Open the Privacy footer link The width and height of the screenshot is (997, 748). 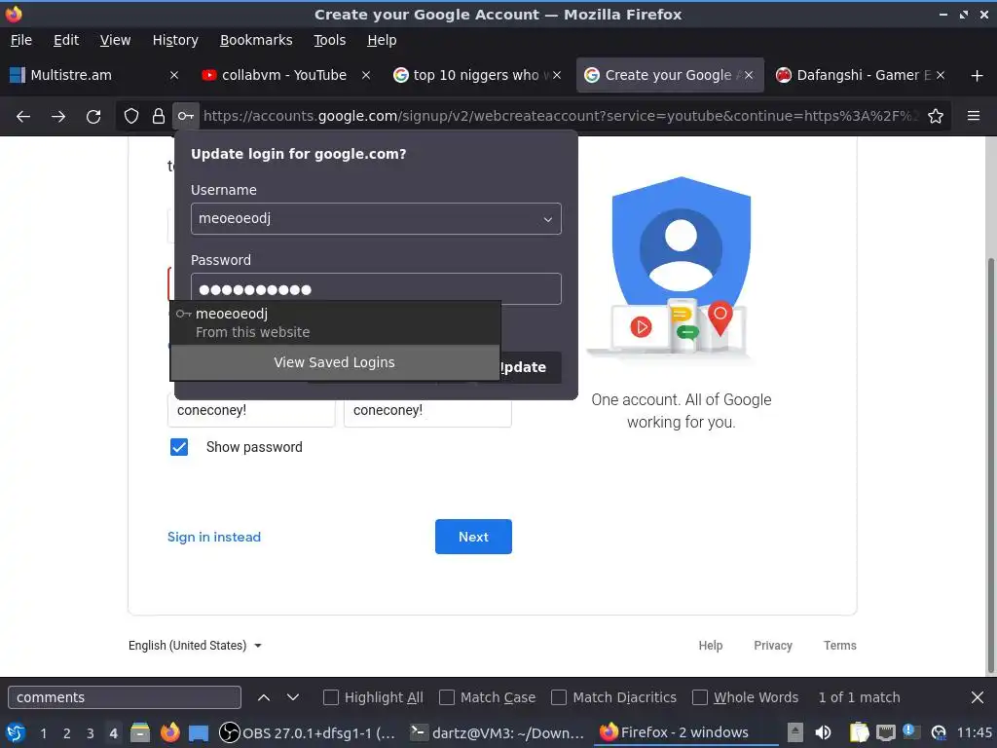(773, 646)
